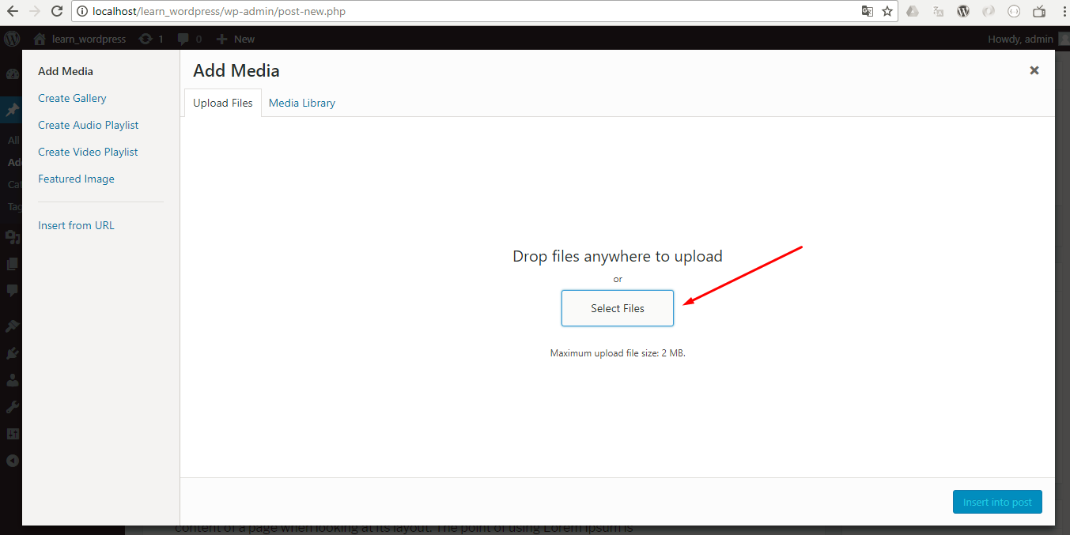This screenshot has width=1070, height=535.
Task: Open the Dashboard icon in the WordPress sidebar
Action: click(x=12, y=74)
